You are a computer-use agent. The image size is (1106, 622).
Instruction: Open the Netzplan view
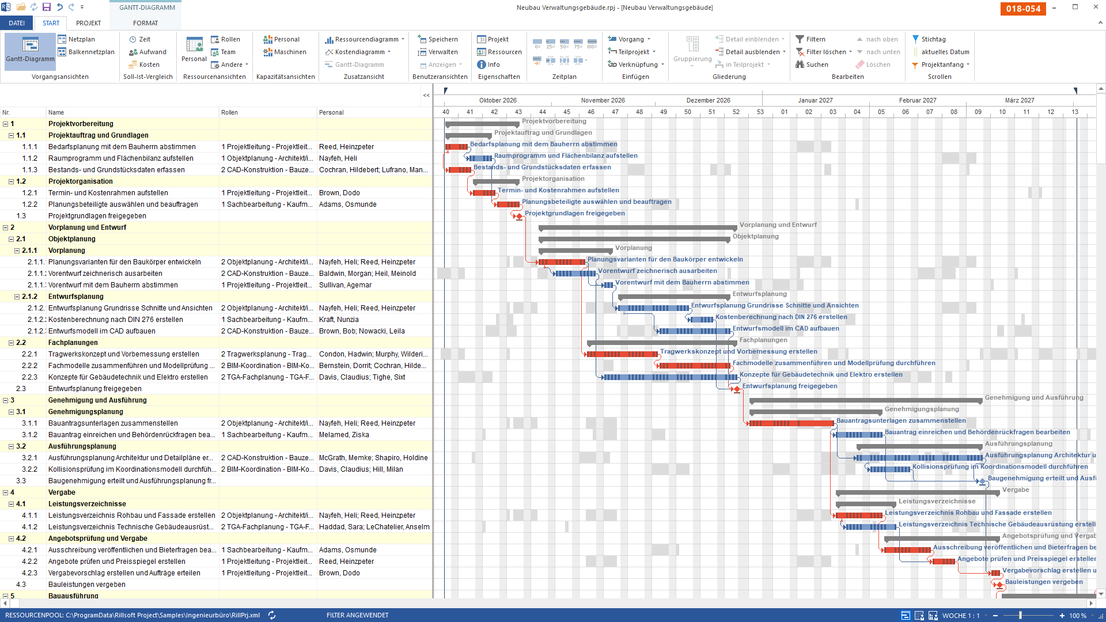pos(77,39)
